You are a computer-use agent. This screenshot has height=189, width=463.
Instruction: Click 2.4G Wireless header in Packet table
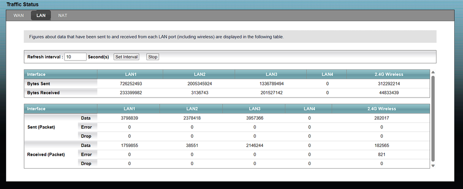click(381, 109)
